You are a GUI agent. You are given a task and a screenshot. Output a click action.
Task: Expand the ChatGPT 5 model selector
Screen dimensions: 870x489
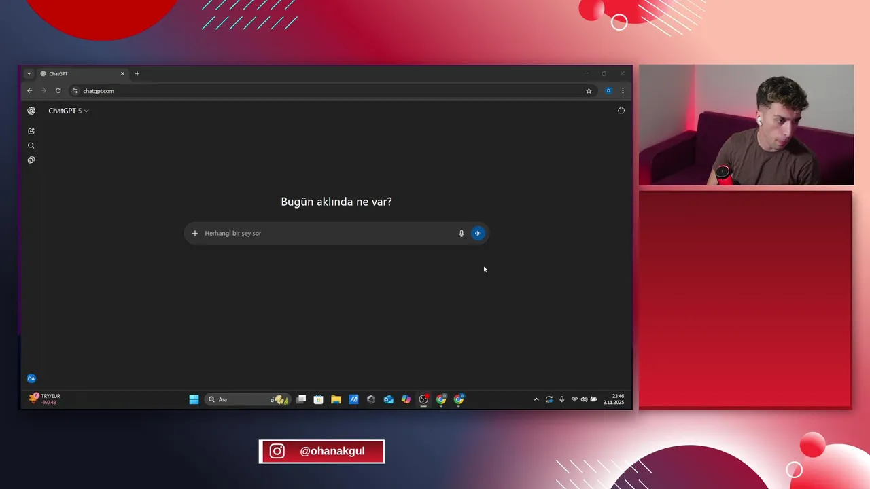coord(69,111)
